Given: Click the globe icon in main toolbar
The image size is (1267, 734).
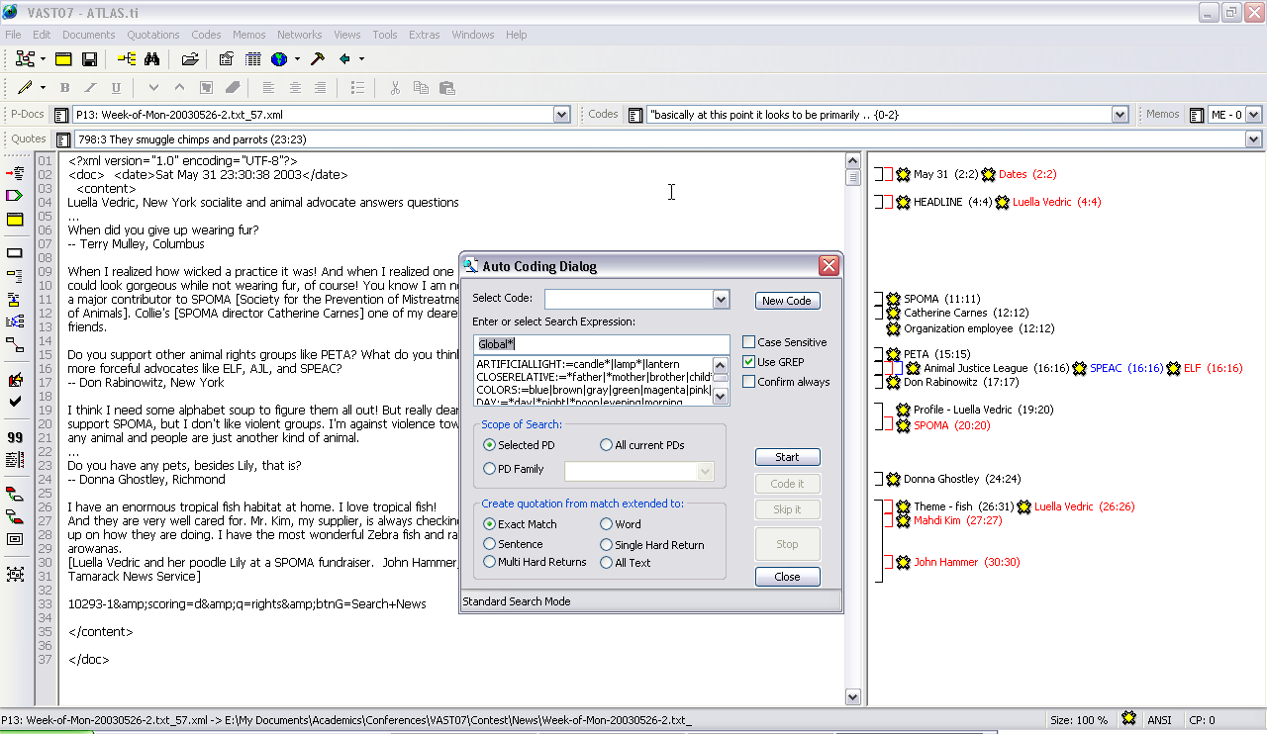Looking at the screenshot, I should [x=279, y=59].
